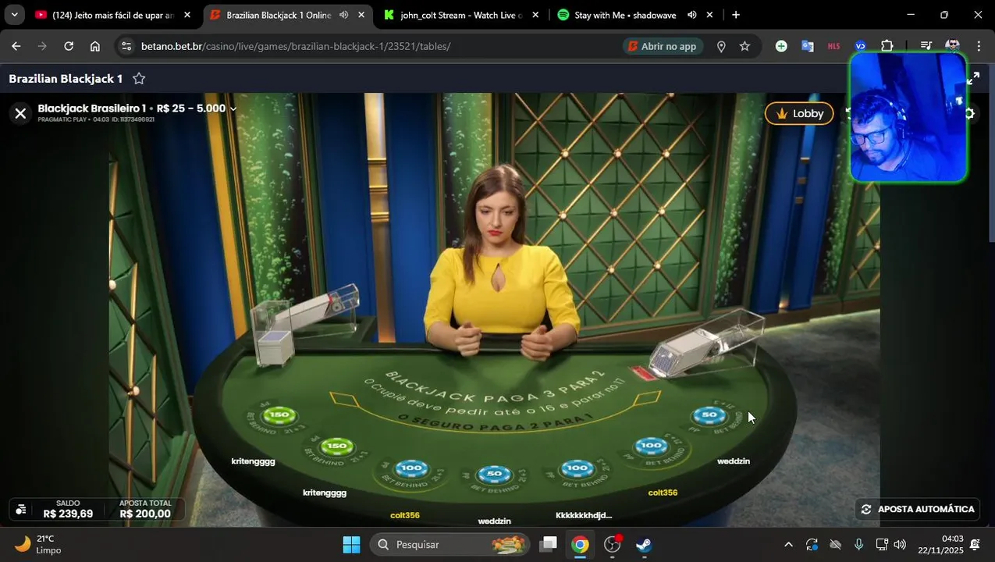Open the Windows Start menu
The height and width of the screenshot is (562, 995).
tap(352, 544)
